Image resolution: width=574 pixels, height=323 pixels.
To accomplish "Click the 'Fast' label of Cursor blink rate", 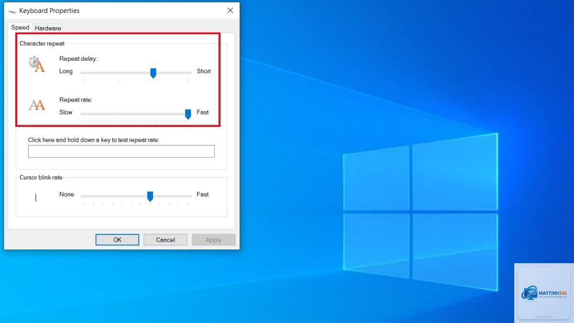I will pyautogui.click(x=203, y=195).
